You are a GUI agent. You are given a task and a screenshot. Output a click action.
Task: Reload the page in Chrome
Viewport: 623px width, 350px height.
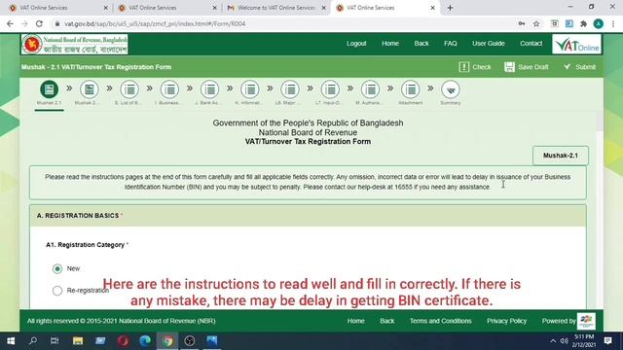coord(39,23)
